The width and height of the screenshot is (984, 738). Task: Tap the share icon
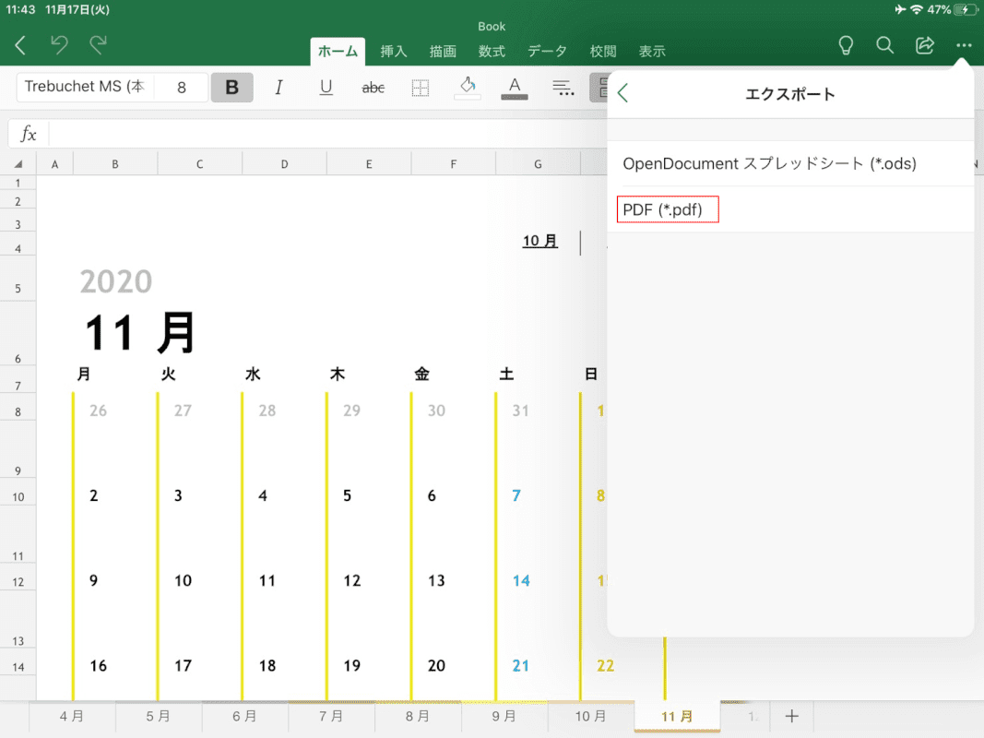point(924,45)
